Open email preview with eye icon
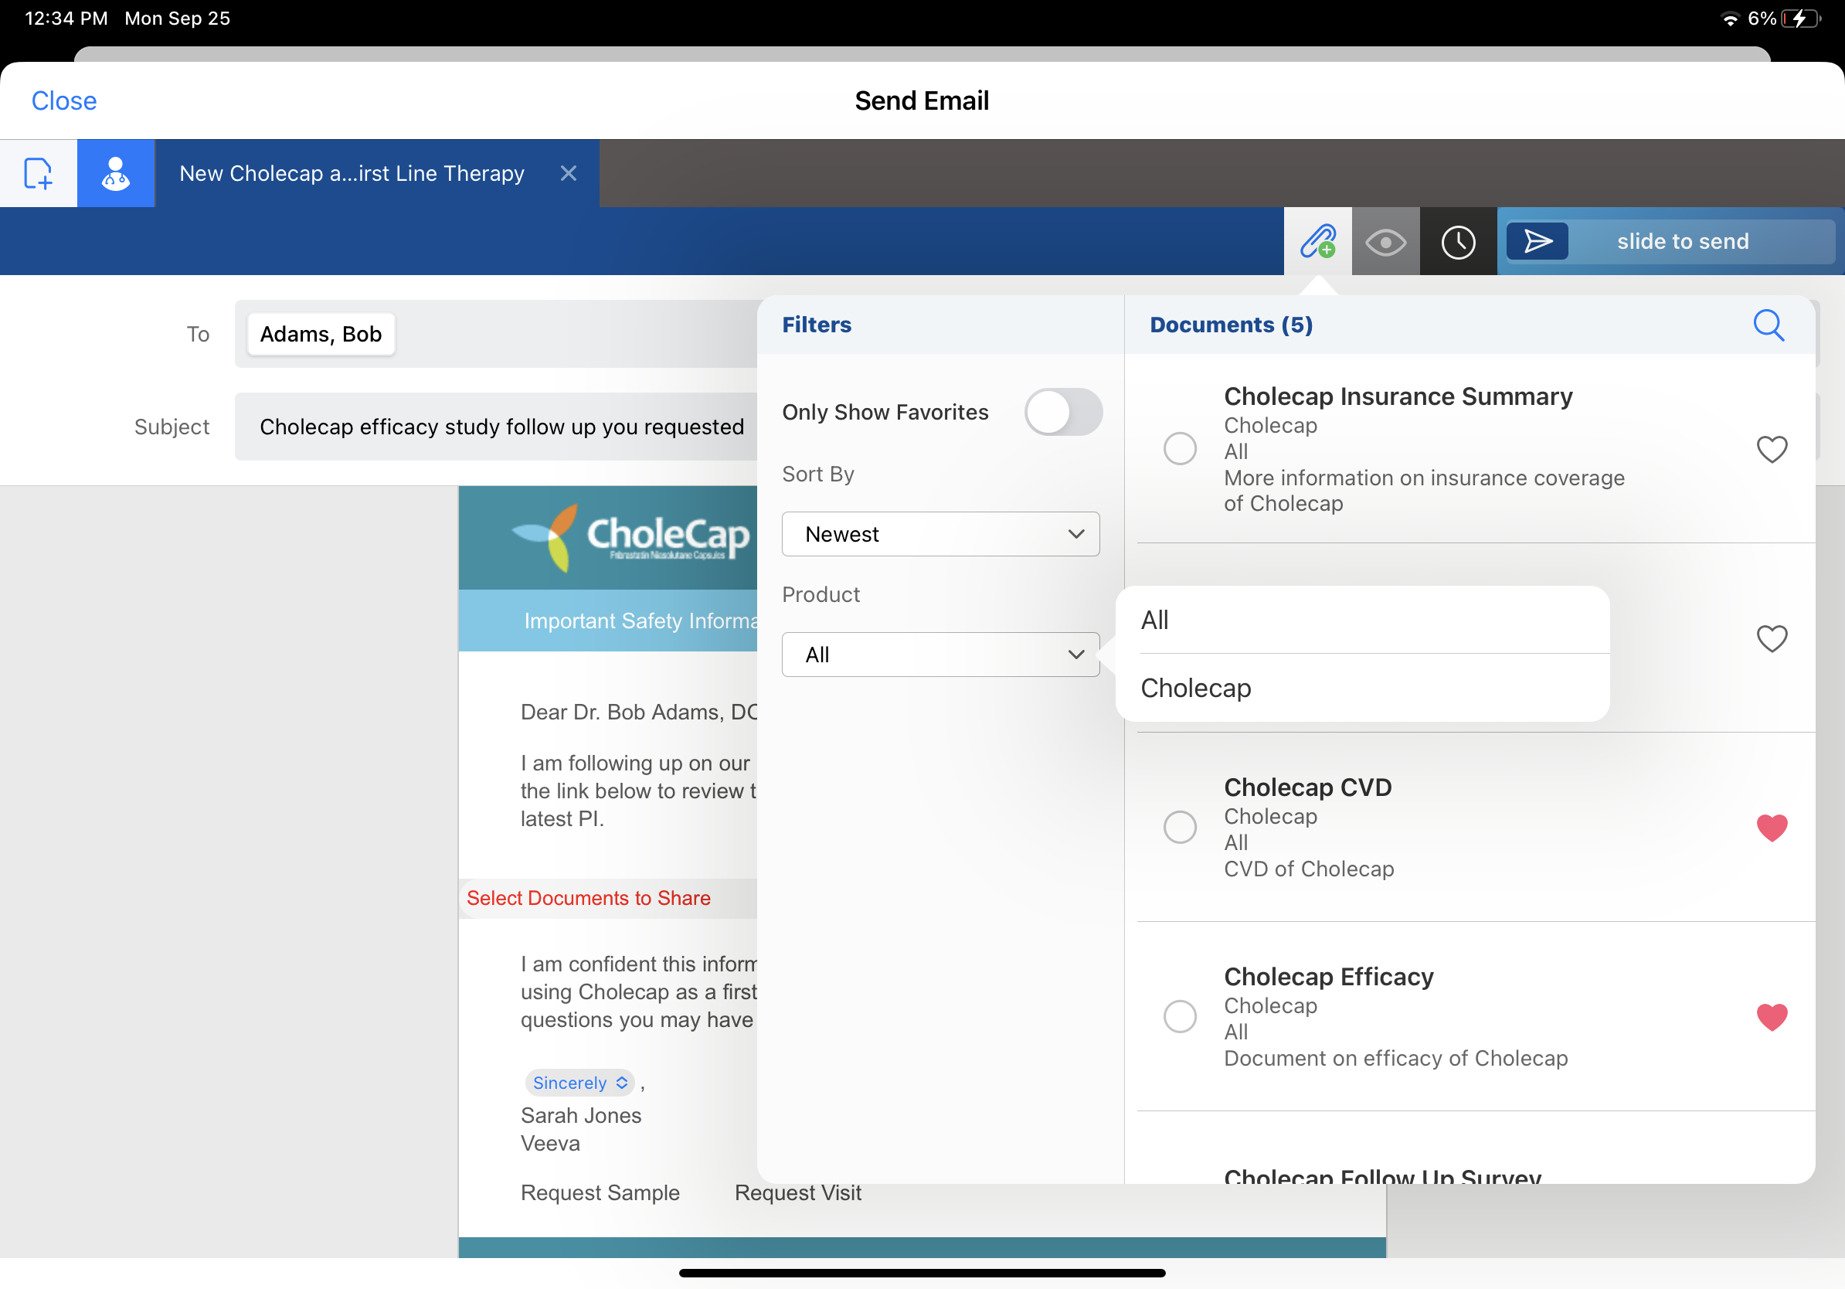1845x1289 pixels. click(1385, 241)
